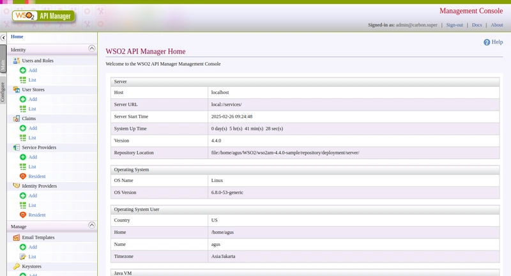Select the Version value 4.4.0
Screen dimensions: 511x276
(216, 141)
